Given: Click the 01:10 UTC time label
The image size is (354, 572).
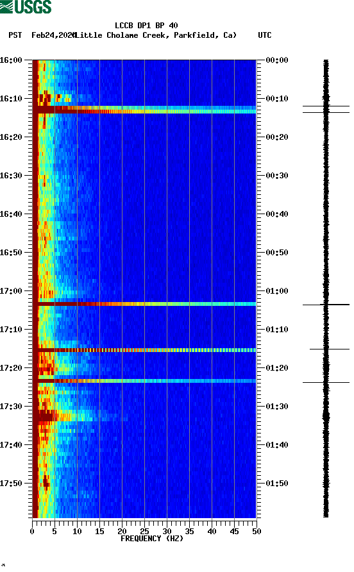Looking at the screenshot, I should click(277, 330).
